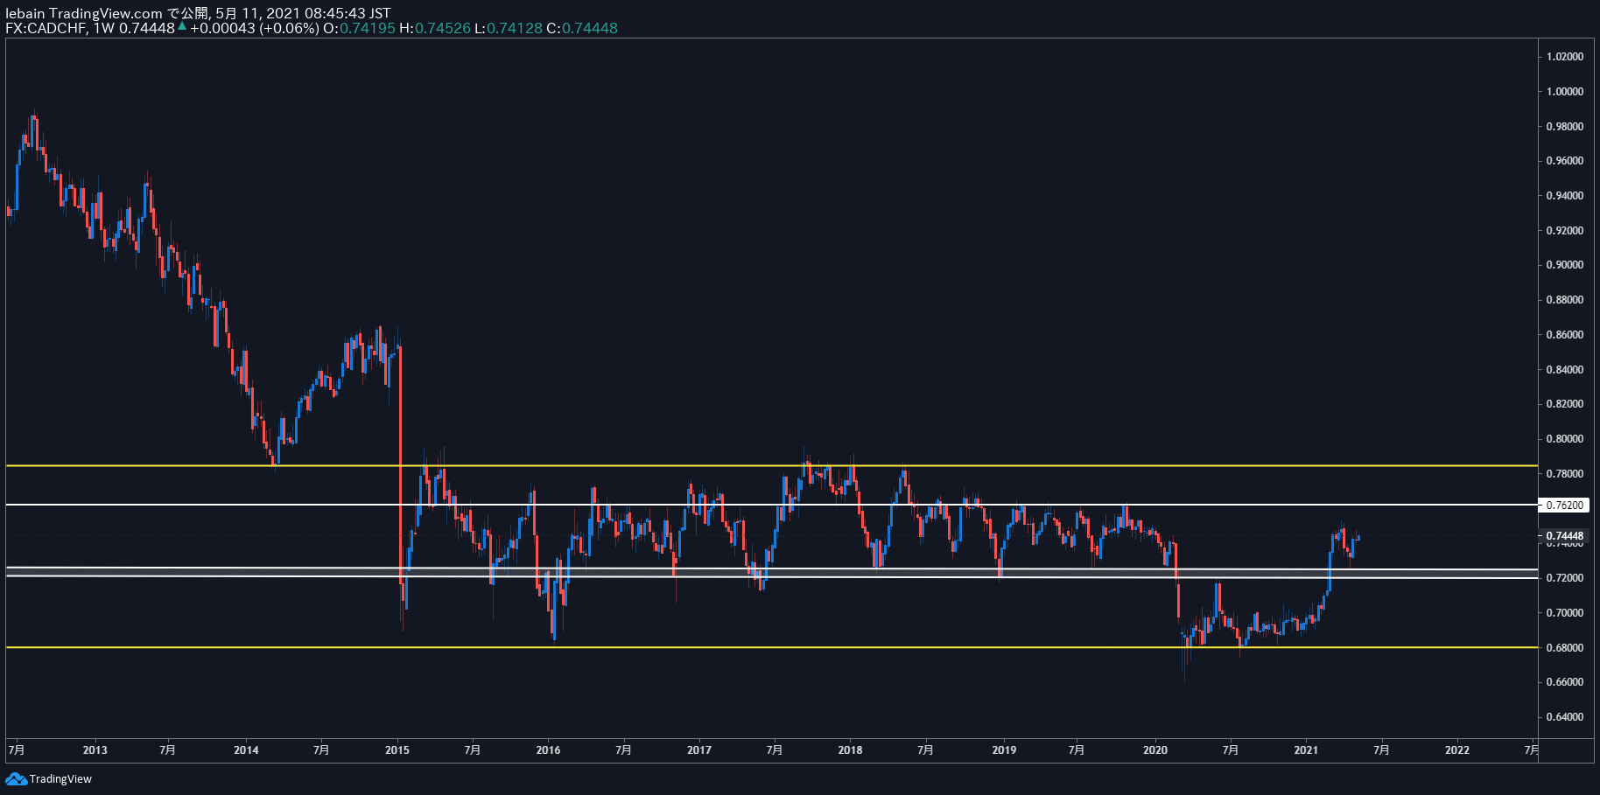
Task: Click the 0.64000 price axis label
Action: coord(1565,717)
